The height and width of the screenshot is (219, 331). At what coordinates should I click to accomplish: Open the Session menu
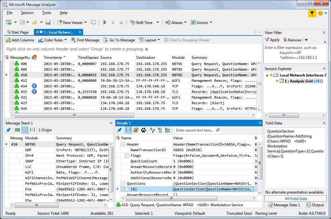(27, 13)
